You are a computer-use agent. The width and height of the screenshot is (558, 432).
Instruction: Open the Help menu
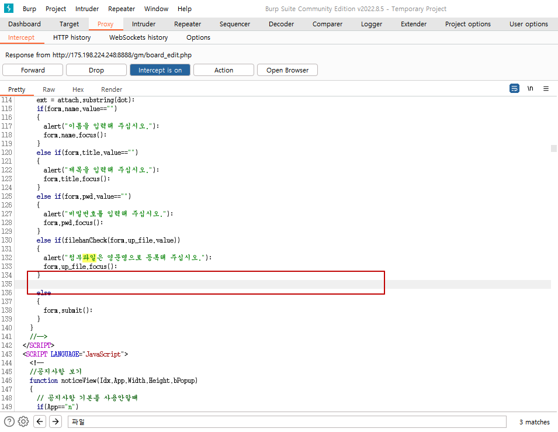(x=184, y=9)
